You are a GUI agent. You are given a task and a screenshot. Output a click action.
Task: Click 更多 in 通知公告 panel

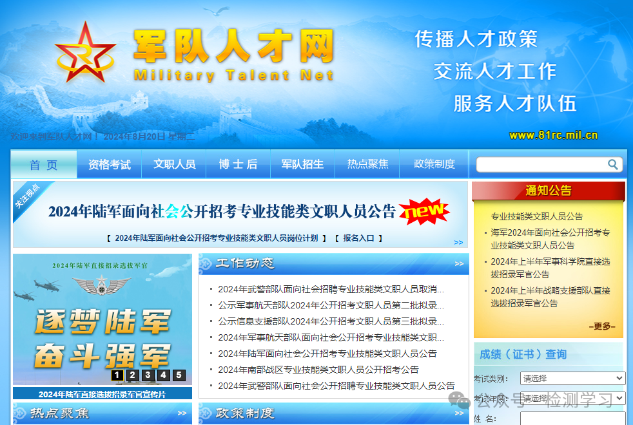tap(602, 326)
